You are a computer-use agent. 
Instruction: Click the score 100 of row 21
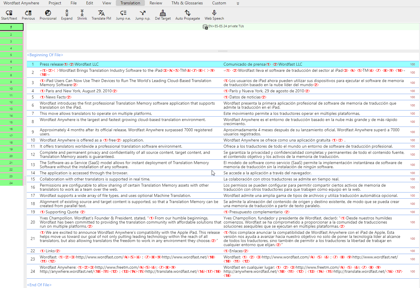(413, 239)
